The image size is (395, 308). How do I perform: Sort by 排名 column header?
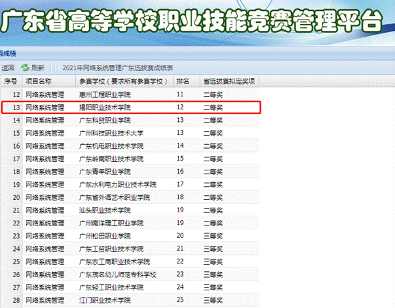(183, 81)
